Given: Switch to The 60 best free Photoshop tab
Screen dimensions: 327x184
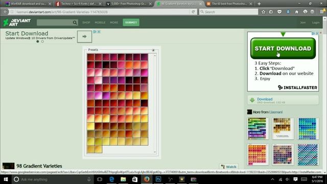Looking at the screenshot, I should click(x=229, y=4).
